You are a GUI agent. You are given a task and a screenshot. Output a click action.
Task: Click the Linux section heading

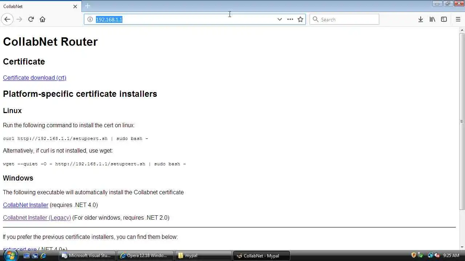pos(12,111)
